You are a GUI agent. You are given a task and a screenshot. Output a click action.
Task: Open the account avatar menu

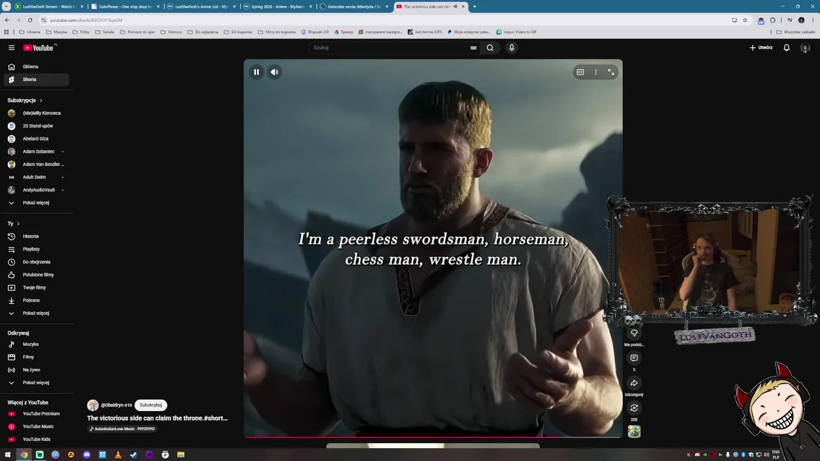805,48
